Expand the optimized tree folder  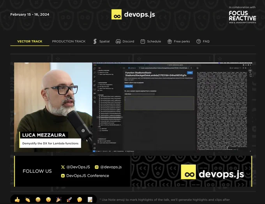point(102,129)
